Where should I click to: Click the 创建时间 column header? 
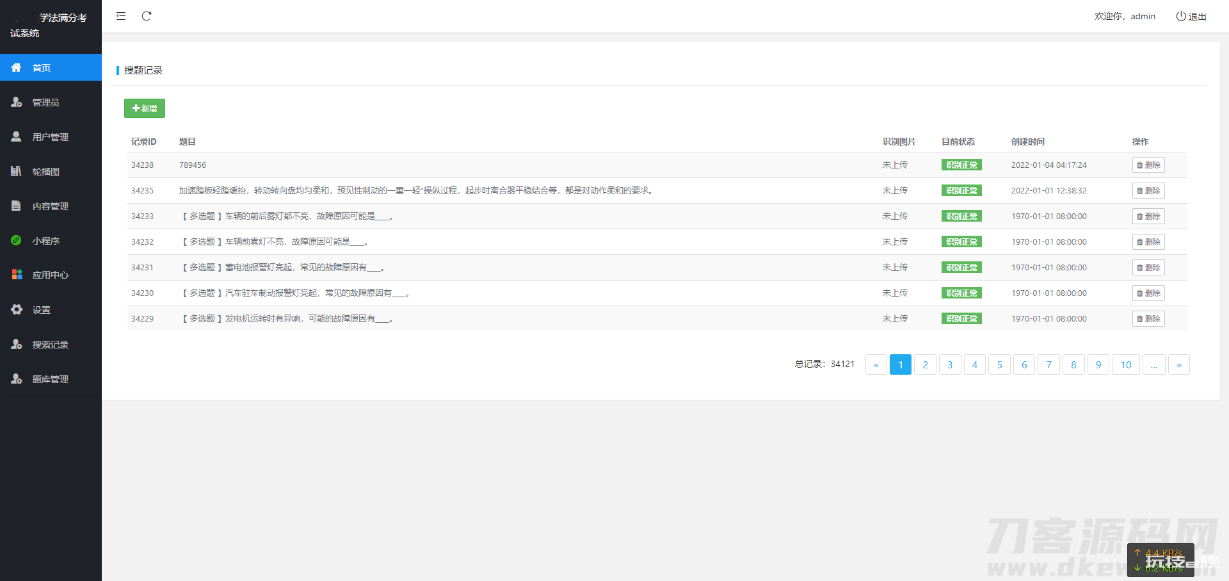1028,142
